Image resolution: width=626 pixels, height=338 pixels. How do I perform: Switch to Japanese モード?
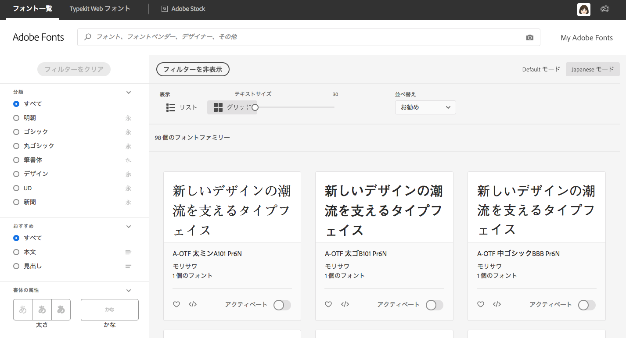593,69
